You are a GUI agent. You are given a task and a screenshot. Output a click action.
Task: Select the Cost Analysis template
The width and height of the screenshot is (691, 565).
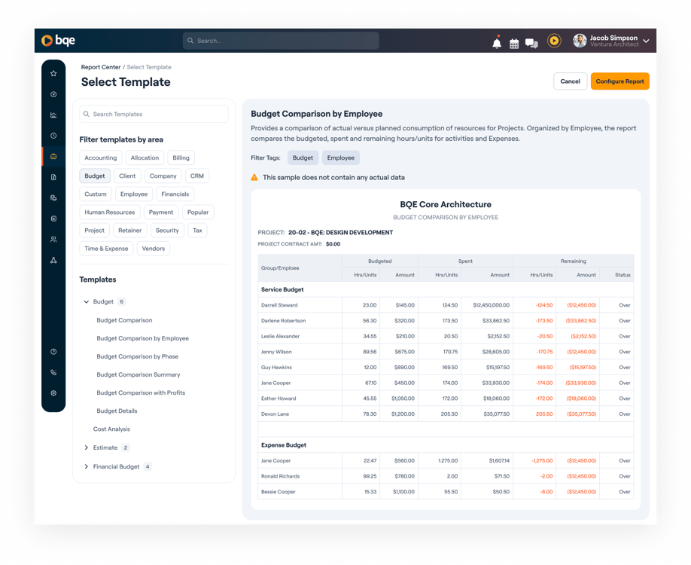point(111,429)
